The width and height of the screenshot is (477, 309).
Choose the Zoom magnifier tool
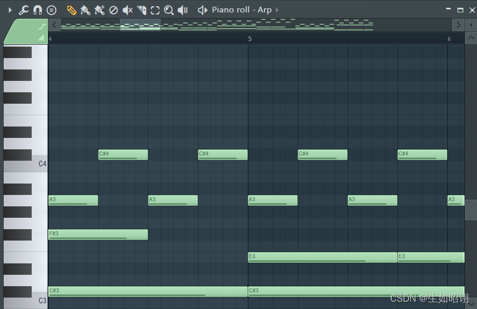tap(169, 10)
